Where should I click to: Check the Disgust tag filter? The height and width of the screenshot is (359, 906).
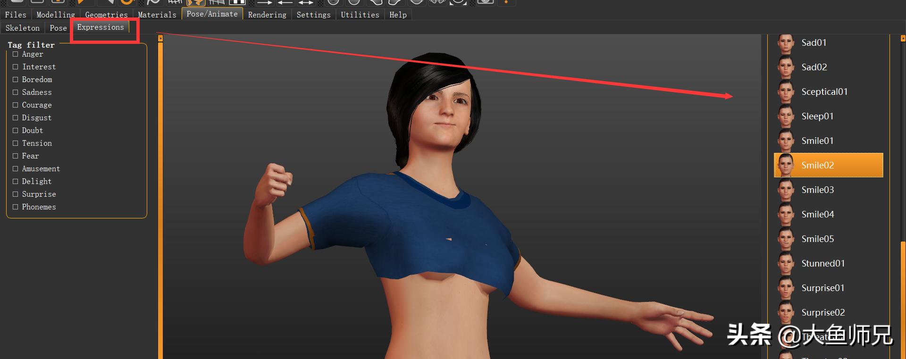[16, 118]
